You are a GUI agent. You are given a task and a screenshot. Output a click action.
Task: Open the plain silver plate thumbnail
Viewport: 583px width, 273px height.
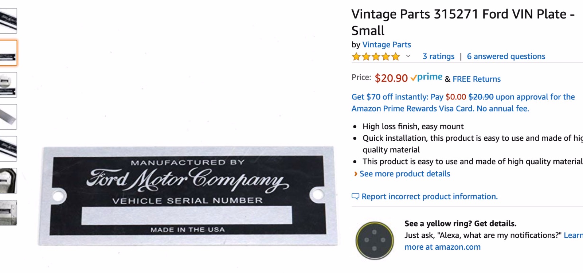(8, 117)
